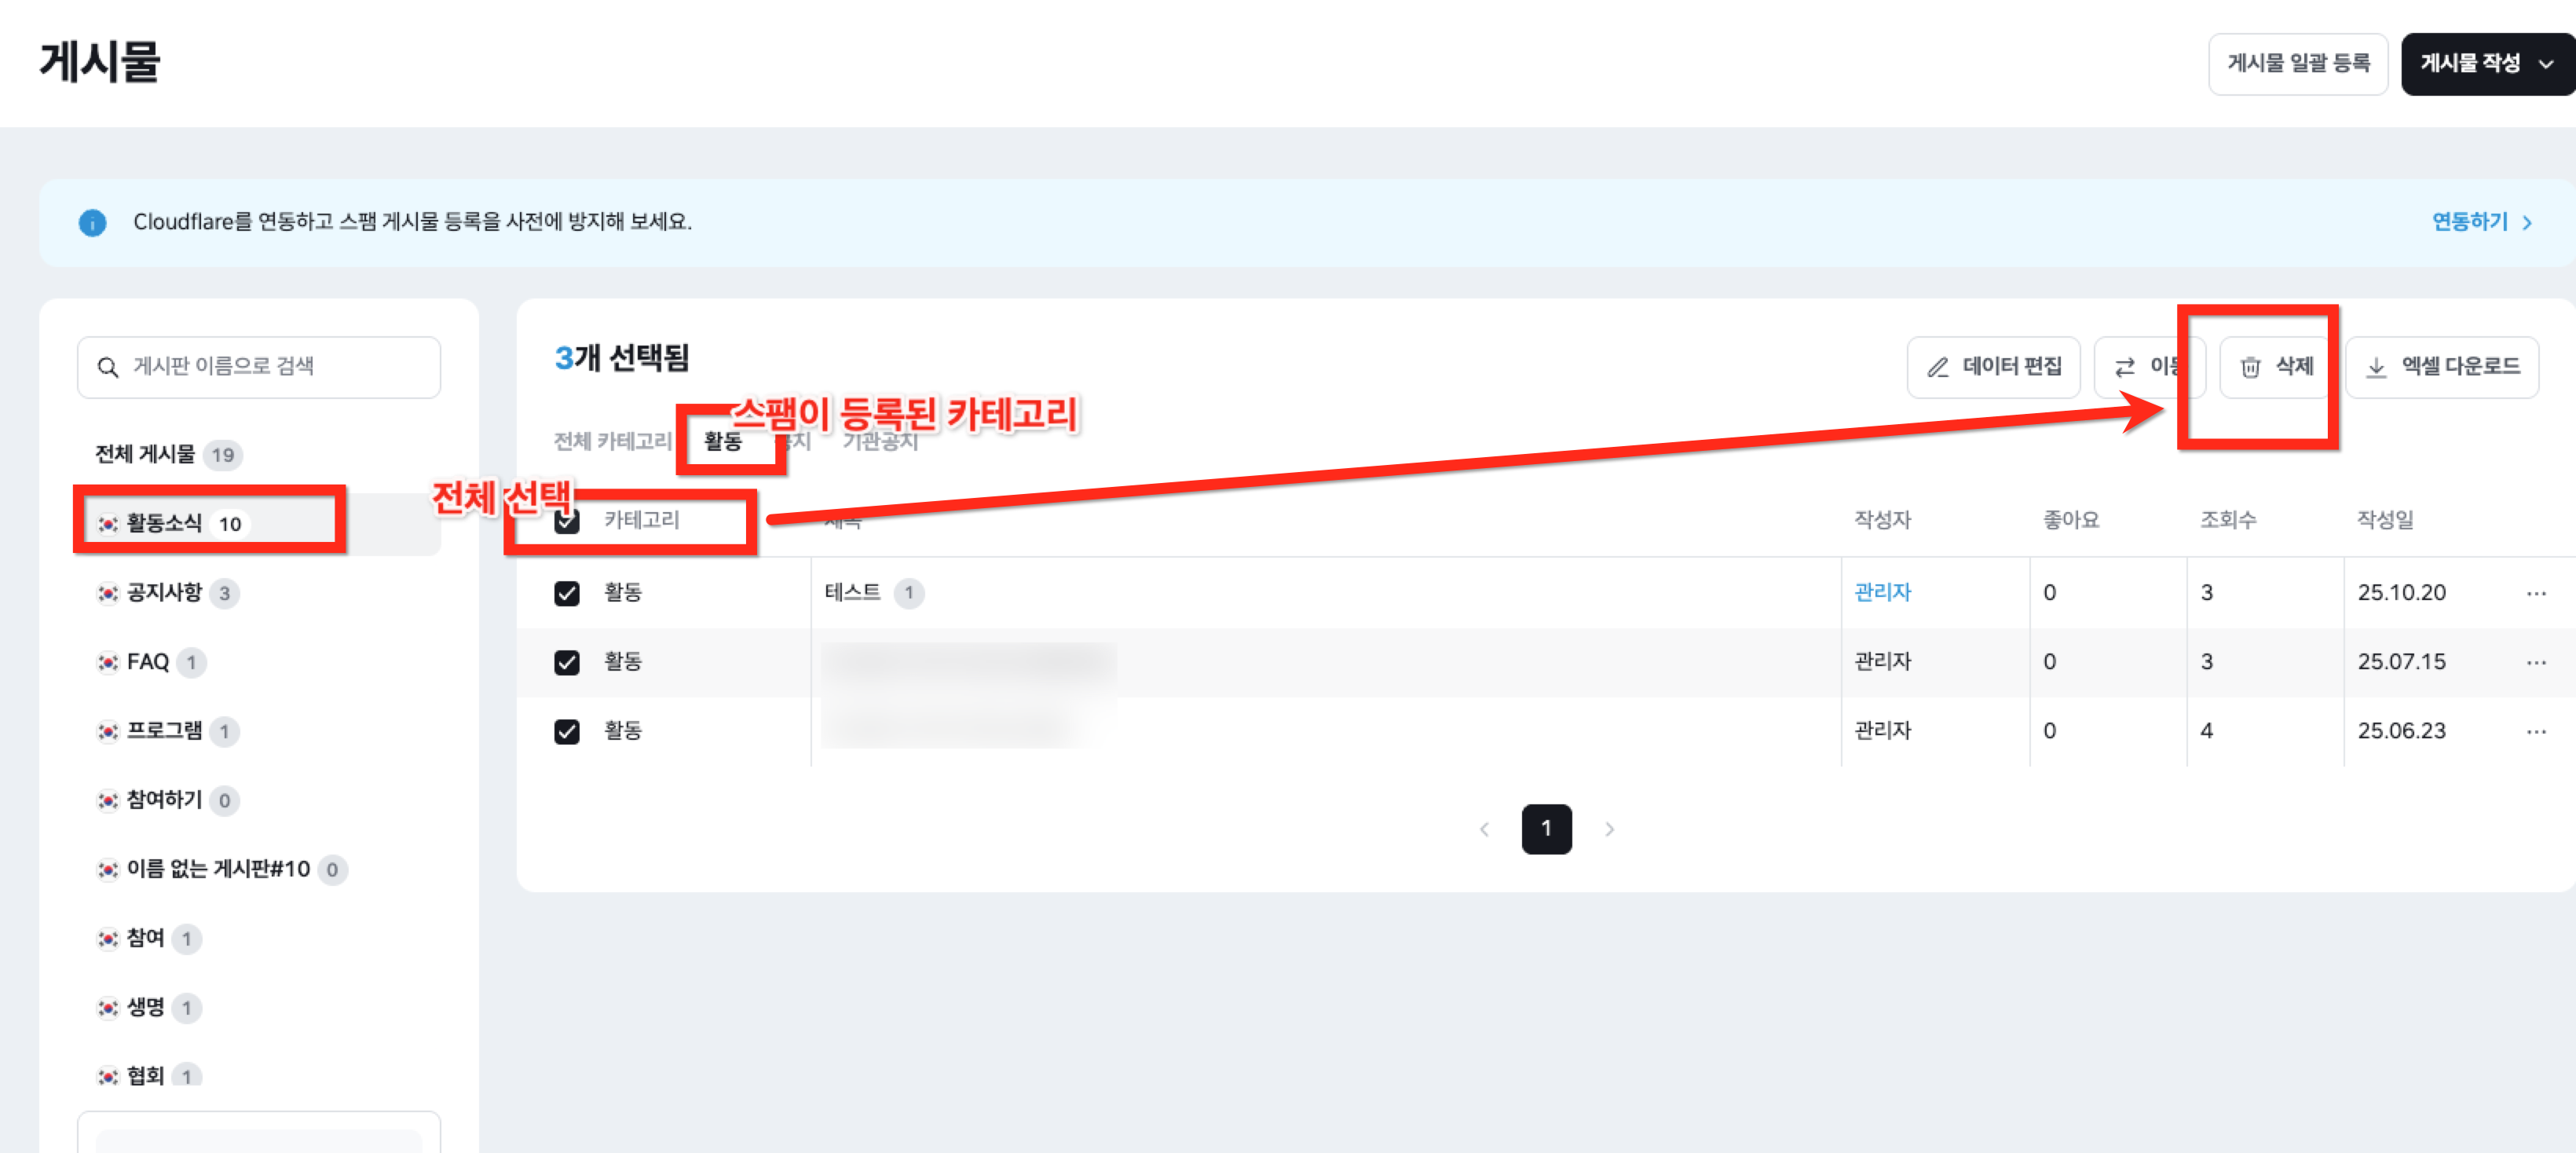2576x1153 pixels.
Task: Uncheck the checkbox for the 테스트 post
Action: 567,593
